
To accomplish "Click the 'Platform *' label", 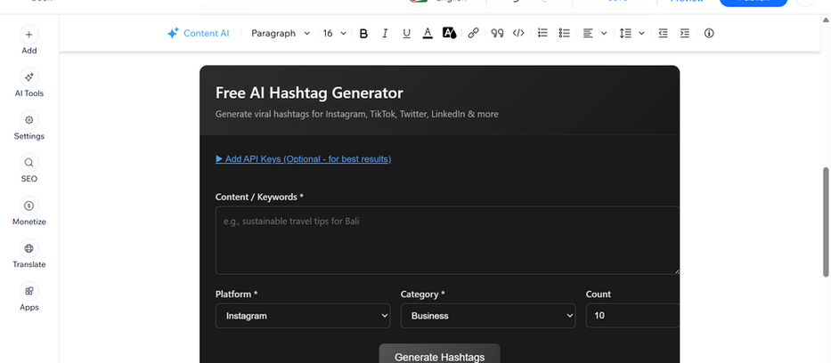I will coord(236,294).
